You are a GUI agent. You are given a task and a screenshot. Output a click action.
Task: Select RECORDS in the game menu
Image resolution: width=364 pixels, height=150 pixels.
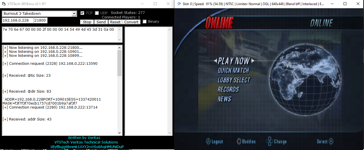[x=228, y=89]
